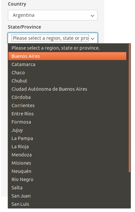Select Córdoba province option

click(67, 97)
